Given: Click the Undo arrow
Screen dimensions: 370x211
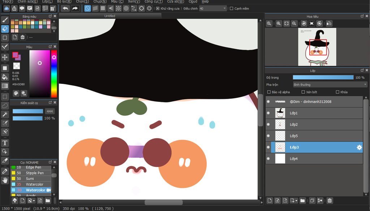Looking at the screenshot, I should point(65,9).
